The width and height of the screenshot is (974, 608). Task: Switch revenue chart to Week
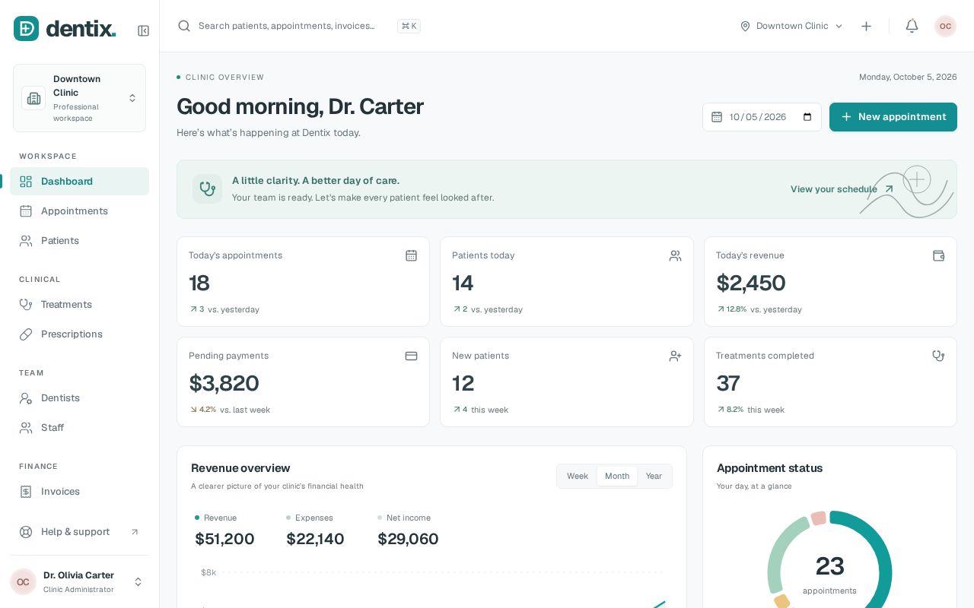coord(578,476)
